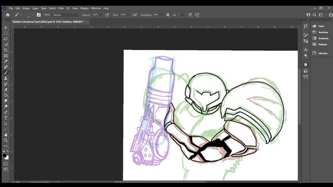Open the Filter menu
This screenshot has width=333, height=187.
tap(61, 8)
